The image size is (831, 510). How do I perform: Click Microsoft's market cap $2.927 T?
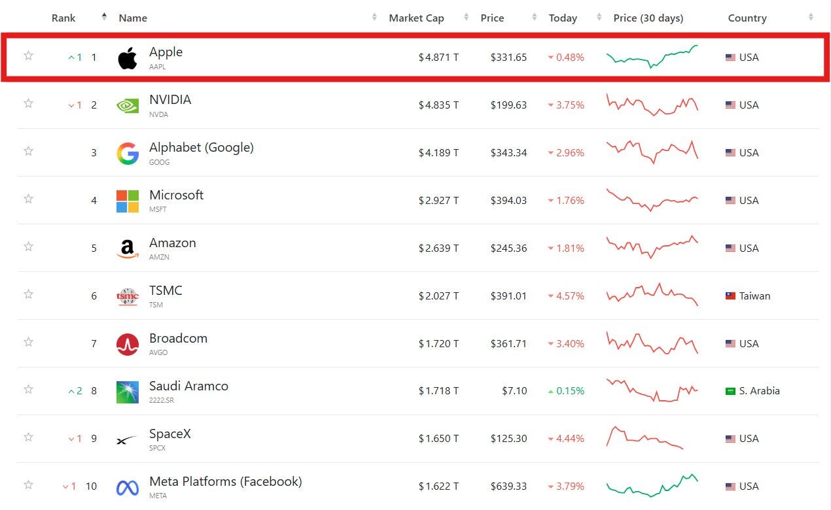[438, 201]
